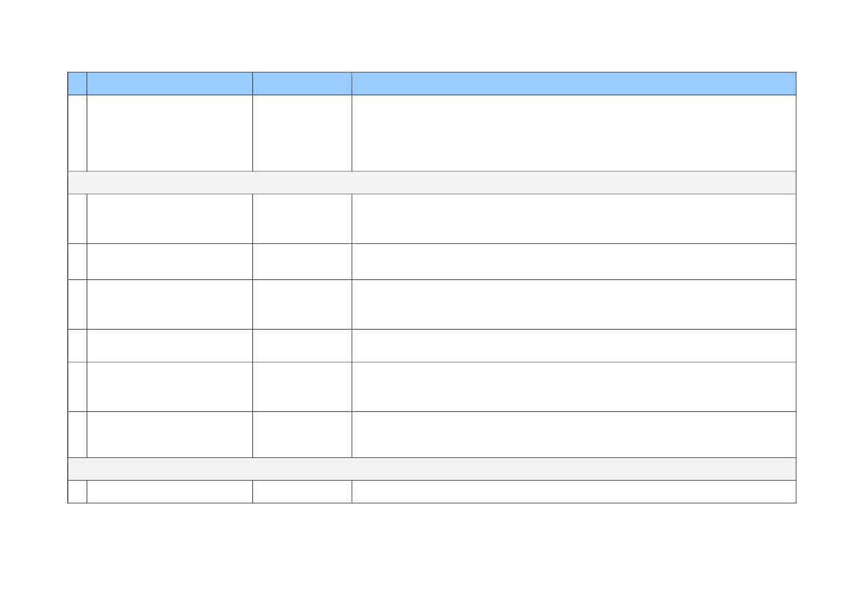
Task: Click the lower gray section divider row
Action: 431,469
